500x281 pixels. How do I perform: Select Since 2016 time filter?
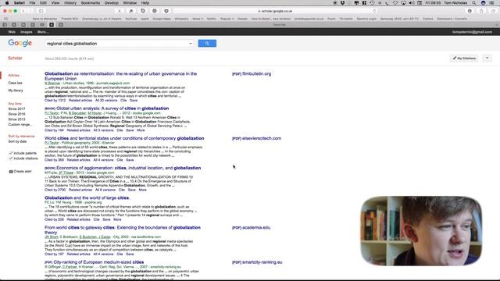pos(16,114)
